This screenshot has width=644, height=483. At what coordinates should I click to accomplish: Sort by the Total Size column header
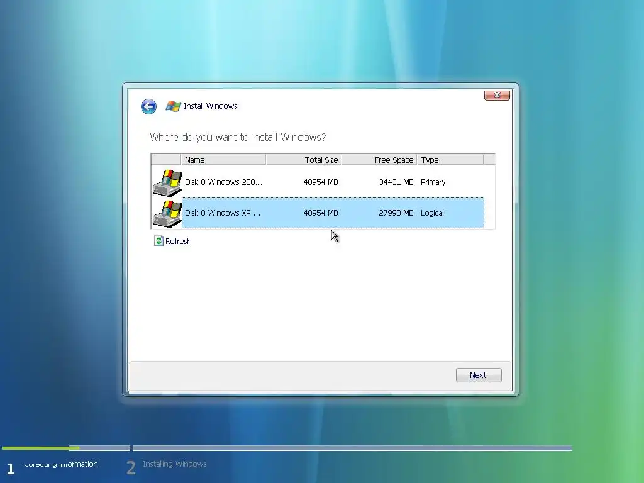pos(304,160)
